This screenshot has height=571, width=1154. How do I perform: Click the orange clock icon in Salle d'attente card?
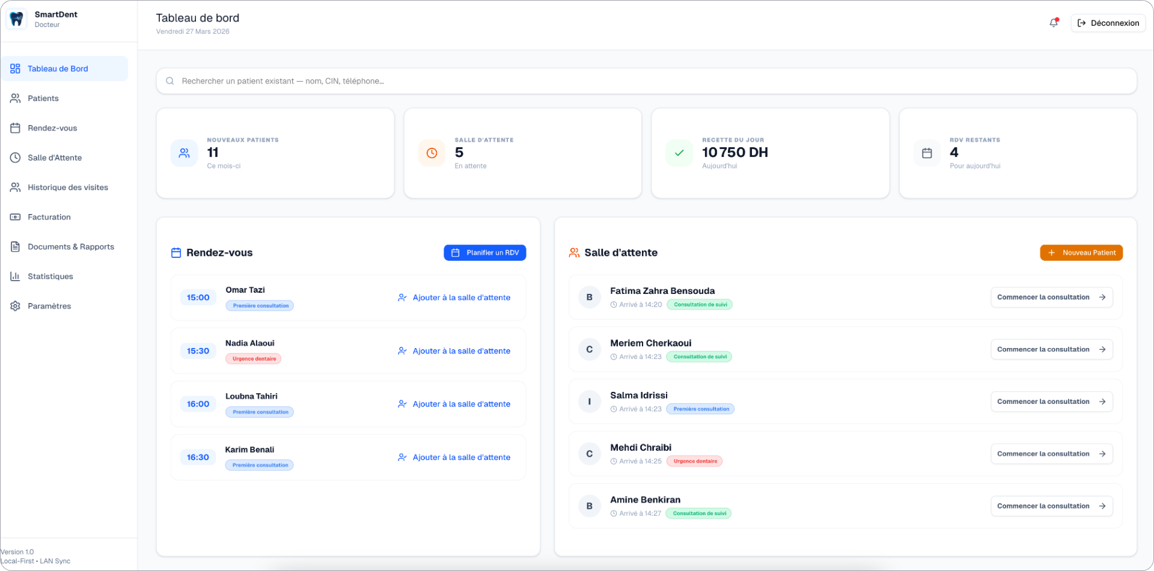click(432, 153)
